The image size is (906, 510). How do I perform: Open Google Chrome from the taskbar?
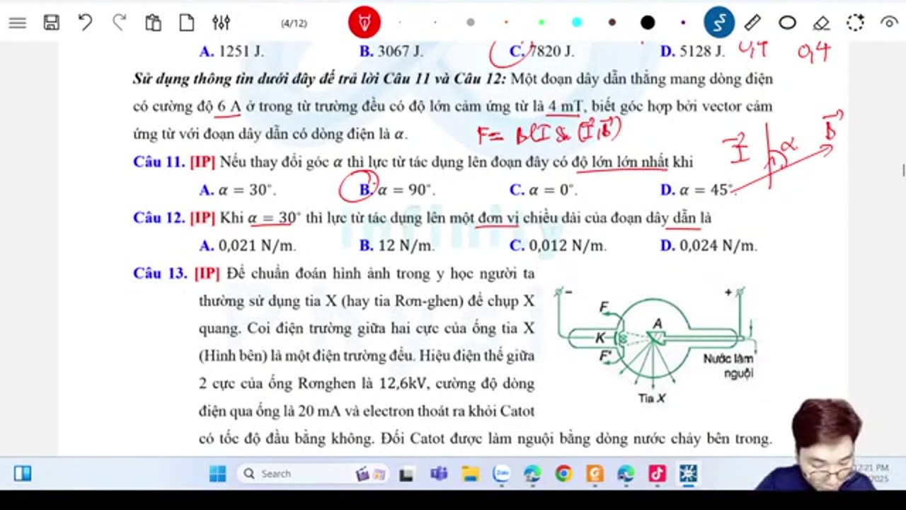pos(563,474)
